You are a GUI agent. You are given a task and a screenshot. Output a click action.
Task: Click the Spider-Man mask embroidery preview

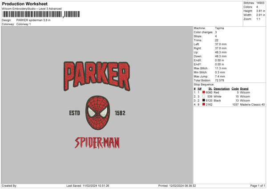click(97, 113)
